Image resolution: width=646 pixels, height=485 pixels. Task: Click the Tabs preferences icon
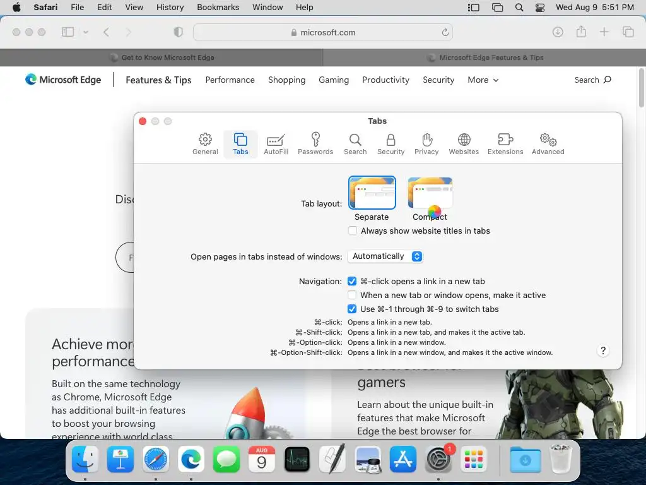click(240, 144)
